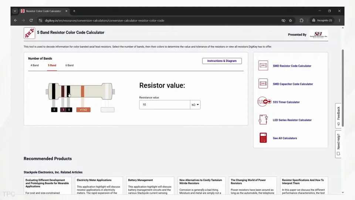
Task: Open the kΩ unit dropdown
Action: click(195, 105)
